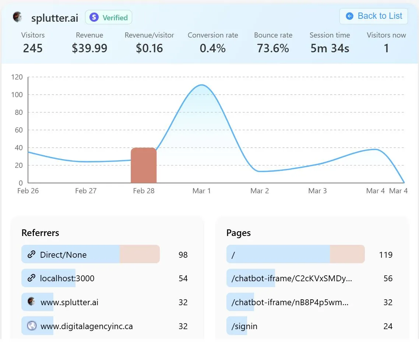Click the Bounce rate stat of 73.6%

273,48
